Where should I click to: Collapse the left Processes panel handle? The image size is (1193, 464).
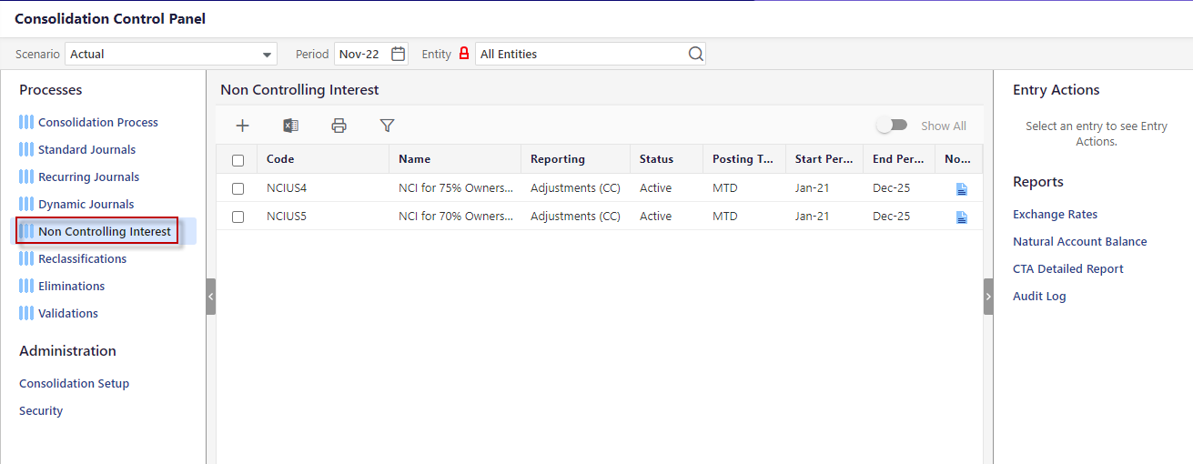point(211,297)
